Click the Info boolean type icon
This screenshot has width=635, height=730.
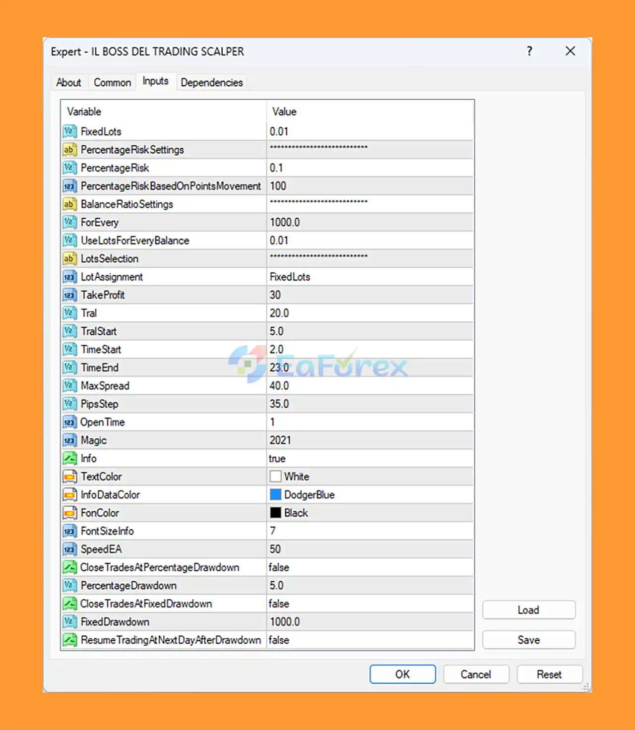(69, 459)
